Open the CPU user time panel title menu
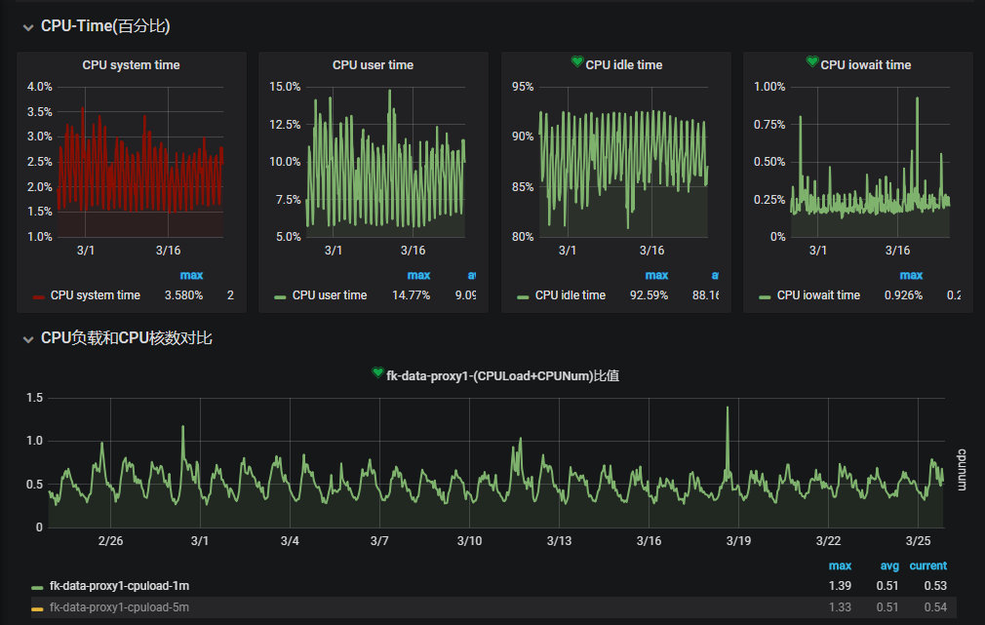 [373, 65]
